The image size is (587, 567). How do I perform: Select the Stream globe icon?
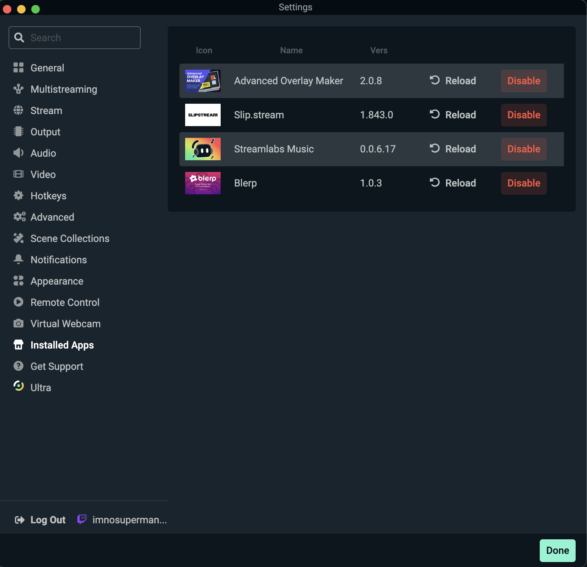[18, 110]
